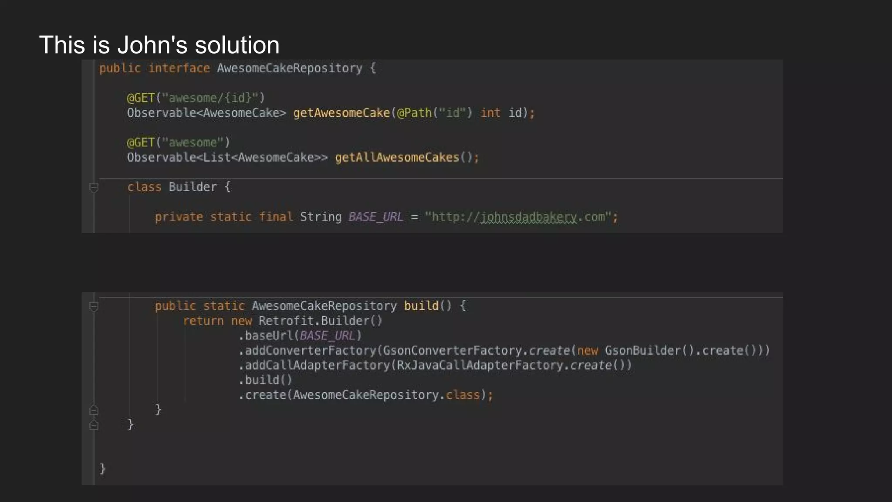Click the return keyword
The height and width of the screenshot is (502, 892).
point(203,321)
